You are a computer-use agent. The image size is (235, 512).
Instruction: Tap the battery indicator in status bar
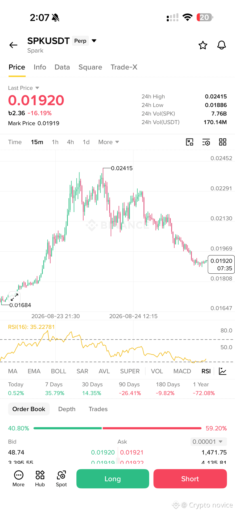205,17
